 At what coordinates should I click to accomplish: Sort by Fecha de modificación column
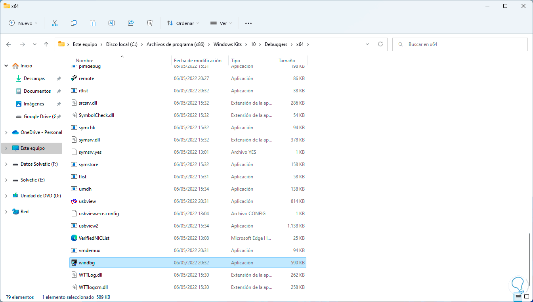coord(198,61)
